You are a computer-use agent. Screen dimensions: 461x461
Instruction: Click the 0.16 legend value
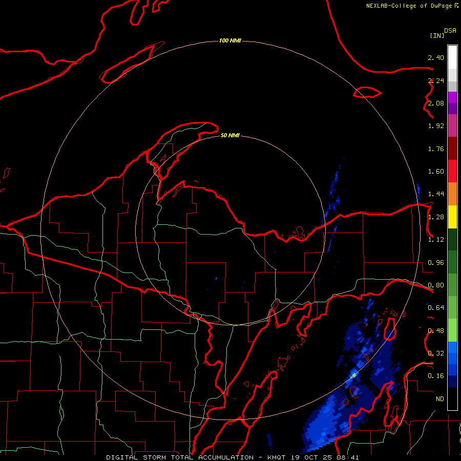coord(436,376)
